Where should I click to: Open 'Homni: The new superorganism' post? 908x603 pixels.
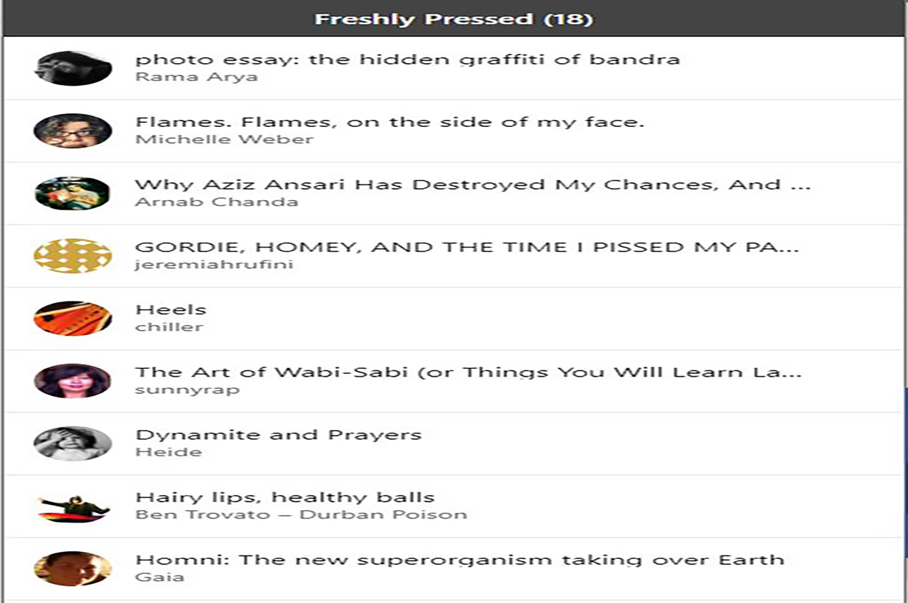(460, 560)
